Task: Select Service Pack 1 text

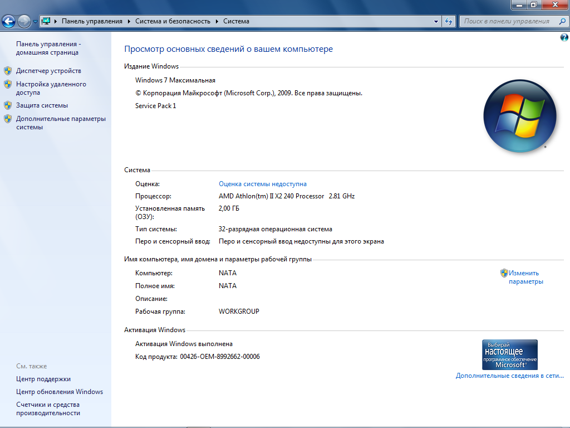Action: click(156, 105)
